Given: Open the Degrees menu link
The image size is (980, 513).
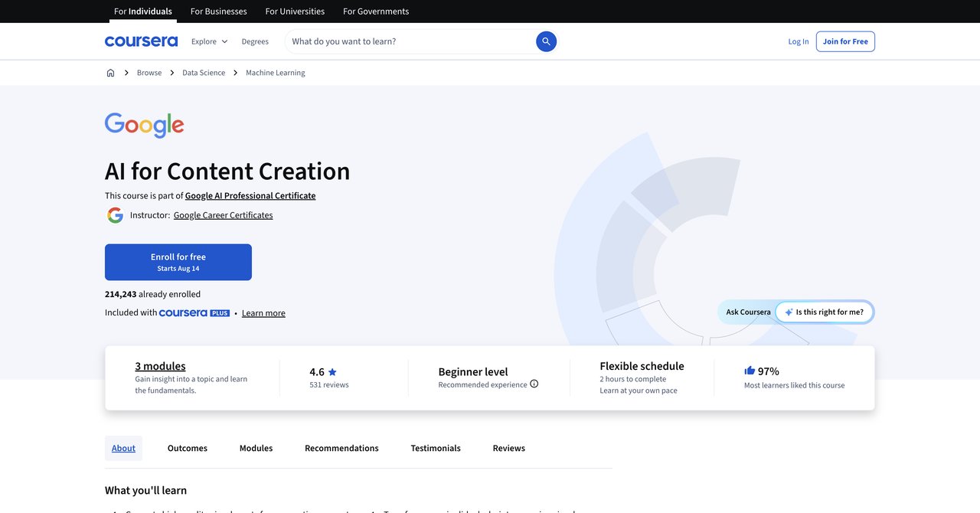Looking at the screenshot, I should [x=255, y=41].
